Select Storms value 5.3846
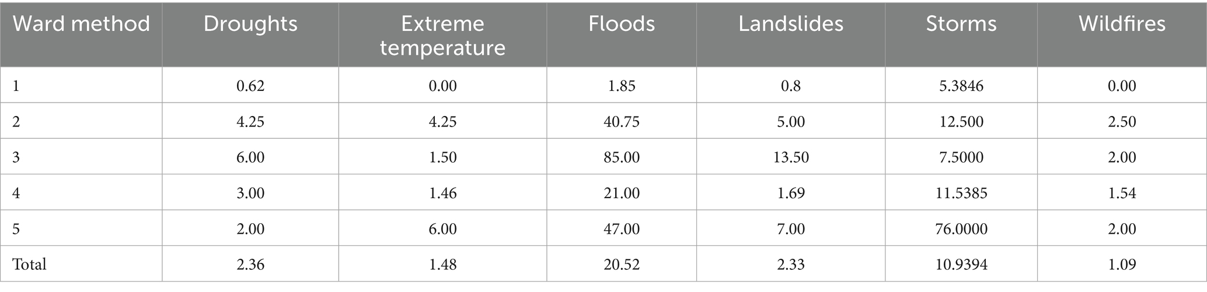Image resolution: width=1207 pixels, height=292 pixels. [x=961, y=86]
